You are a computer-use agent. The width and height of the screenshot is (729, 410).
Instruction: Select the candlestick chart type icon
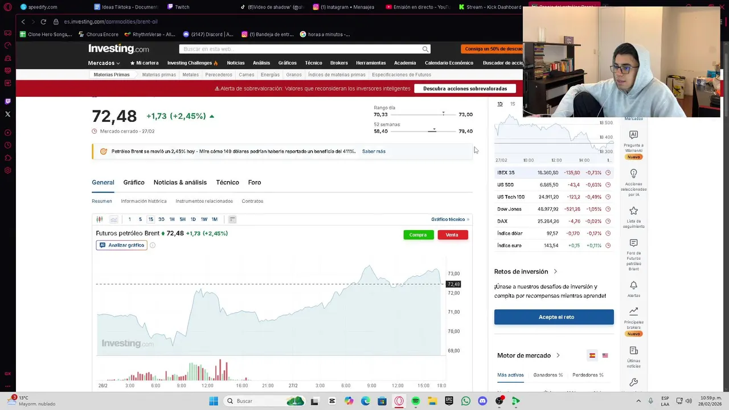pos(100,219)
